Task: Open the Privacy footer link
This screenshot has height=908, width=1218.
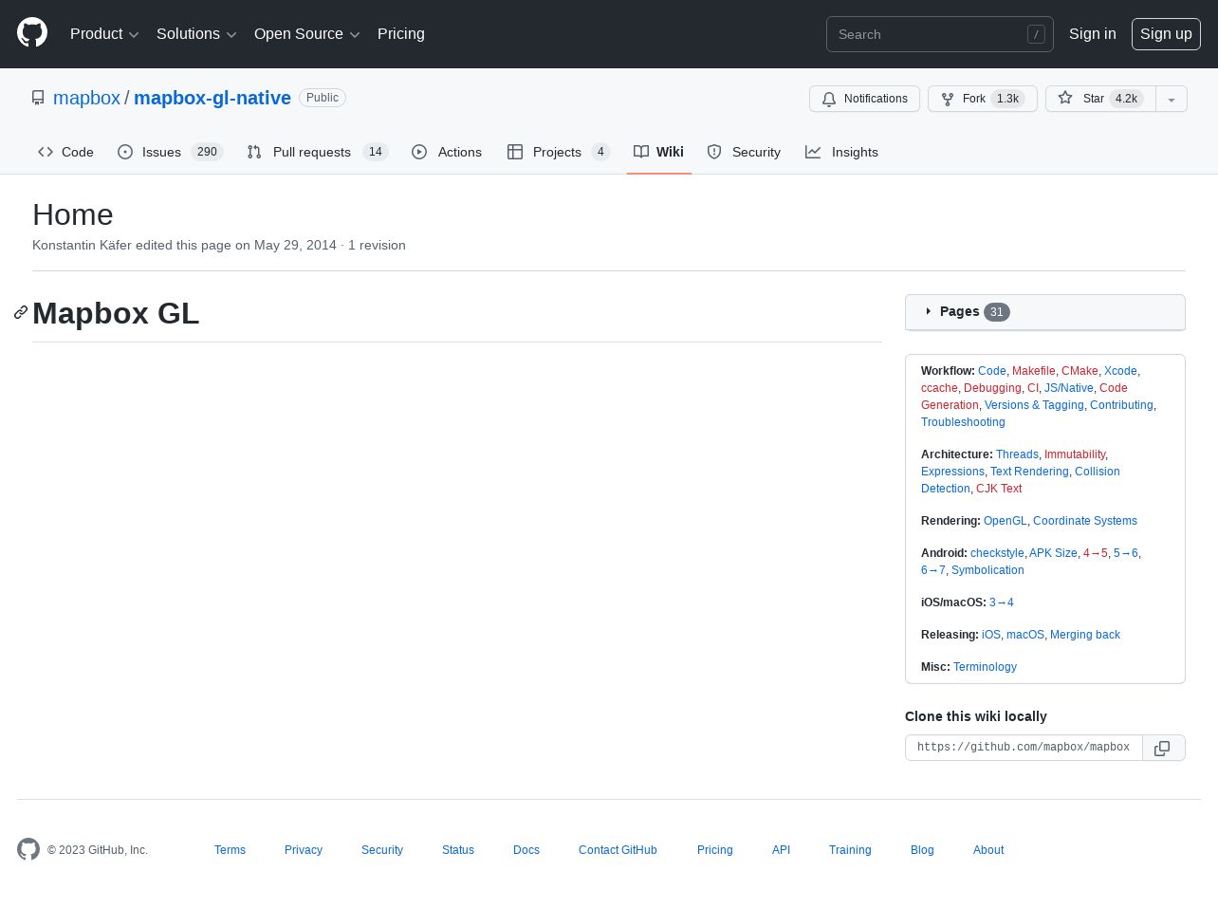Action: point(304,850)
